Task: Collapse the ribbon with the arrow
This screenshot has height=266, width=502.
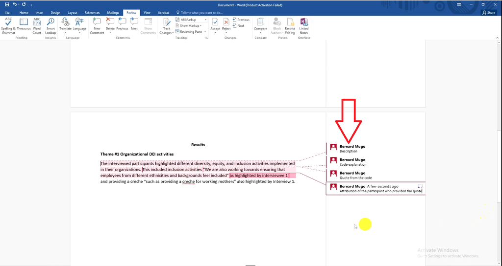Action: pos(497,38)
